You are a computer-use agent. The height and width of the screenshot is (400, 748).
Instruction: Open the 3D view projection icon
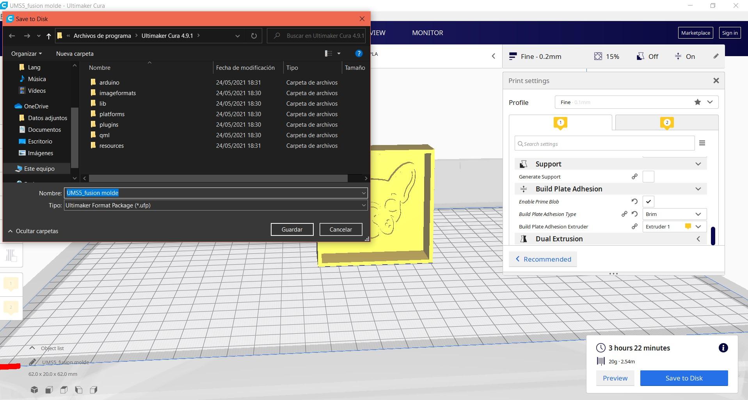[34, 389]
